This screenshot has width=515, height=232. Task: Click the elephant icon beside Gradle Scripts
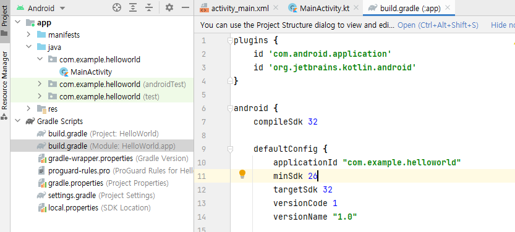click(x=30, y=121)
